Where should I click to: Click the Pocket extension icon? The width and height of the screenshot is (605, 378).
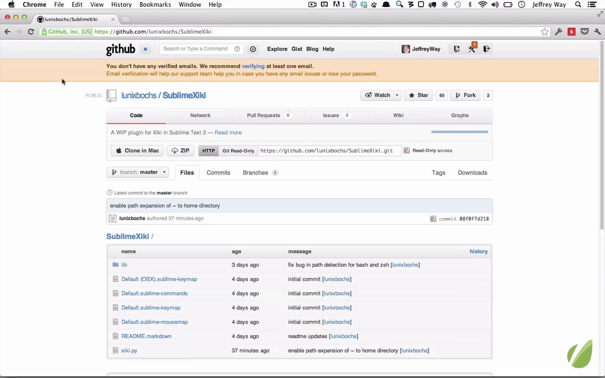pos(585,31)
